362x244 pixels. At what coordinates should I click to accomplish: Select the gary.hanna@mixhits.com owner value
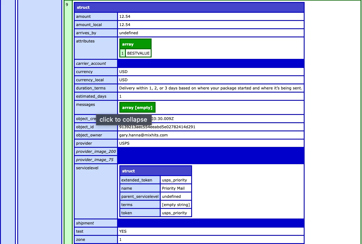(143, 135)
